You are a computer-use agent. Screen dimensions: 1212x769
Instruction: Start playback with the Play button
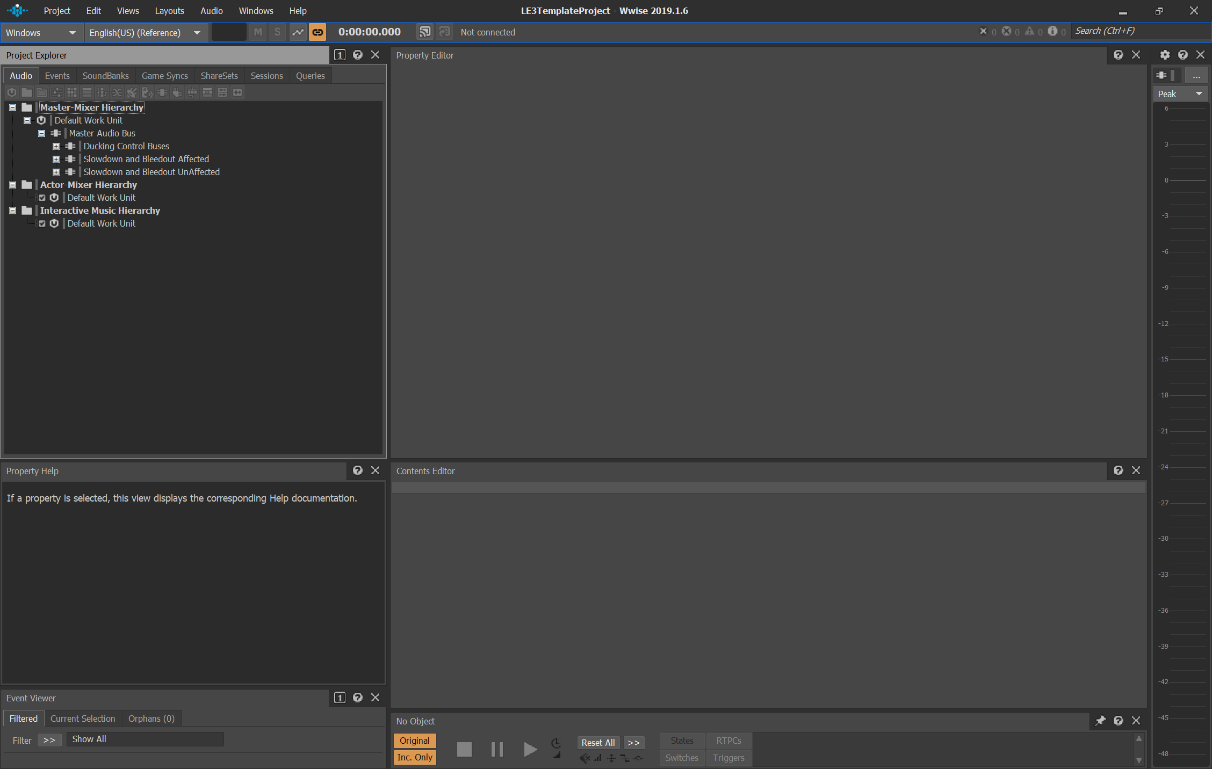coord(530,749)
